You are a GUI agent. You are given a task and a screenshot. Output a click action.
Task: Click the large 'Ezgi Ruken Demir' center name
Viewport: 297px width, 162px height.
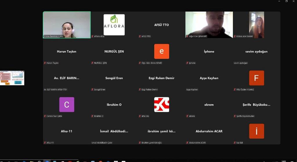point(162,78)
